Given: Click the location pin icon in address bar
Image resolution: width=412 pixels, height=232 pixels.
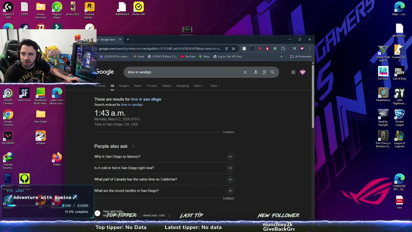Looking at the screenshot, I should click(x=227, y=49).
